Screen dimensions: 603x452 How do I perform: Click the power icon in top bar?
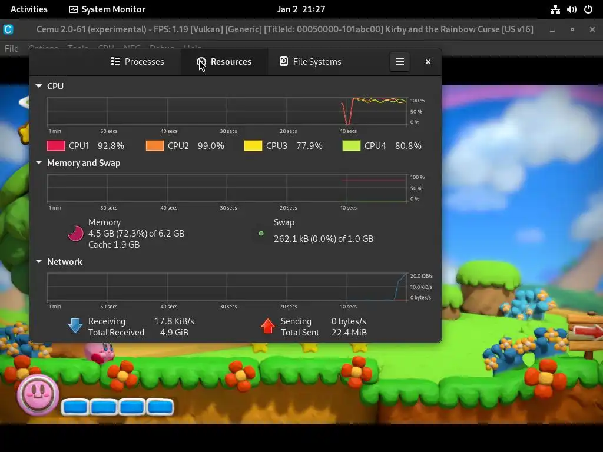[x=588, y=9]
